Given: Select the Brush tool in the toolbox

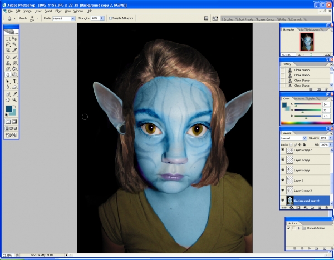Looking at the screenshot, I should coord(14,57).
